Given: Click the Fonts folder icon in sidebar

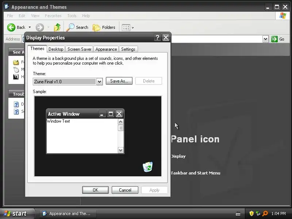Looking at the screenshot, I should (16, 62).
